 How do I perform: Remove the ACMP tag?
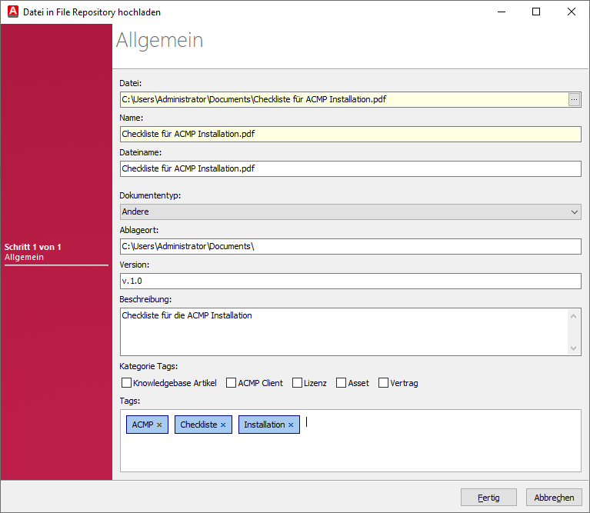[x=159, y=425]
